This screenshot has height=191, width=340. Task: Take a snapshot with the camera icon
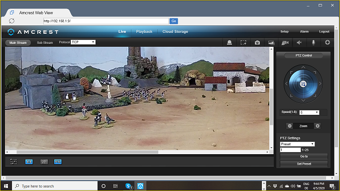[x=257, y=42]
